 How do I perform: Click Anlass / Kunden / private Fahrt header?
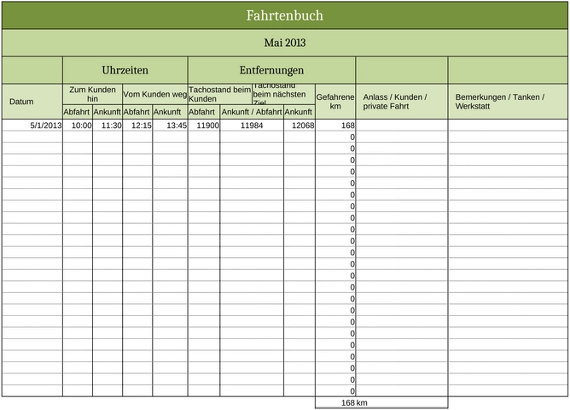coord(402,102)
